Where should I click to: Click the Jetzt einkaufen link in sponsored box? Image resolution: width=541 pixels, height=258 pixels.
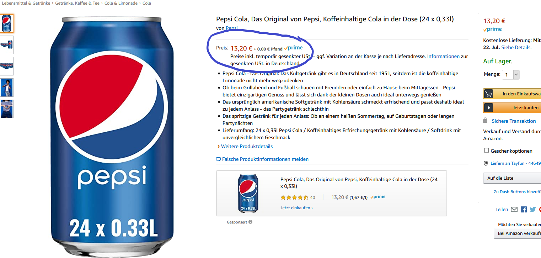[x=296, y=208]
